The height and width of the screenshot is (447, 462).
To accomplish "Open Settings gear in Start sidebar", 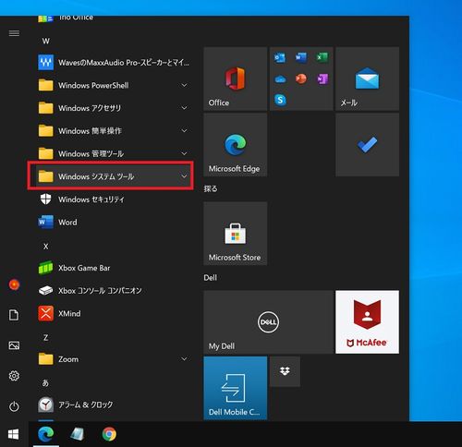I will (14, 376).
